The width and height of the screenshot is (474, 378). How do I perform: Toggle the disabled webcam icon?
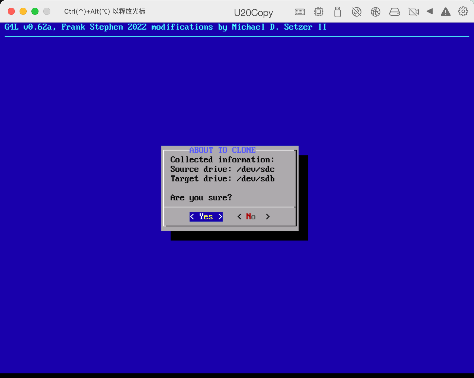pos(414,12)
